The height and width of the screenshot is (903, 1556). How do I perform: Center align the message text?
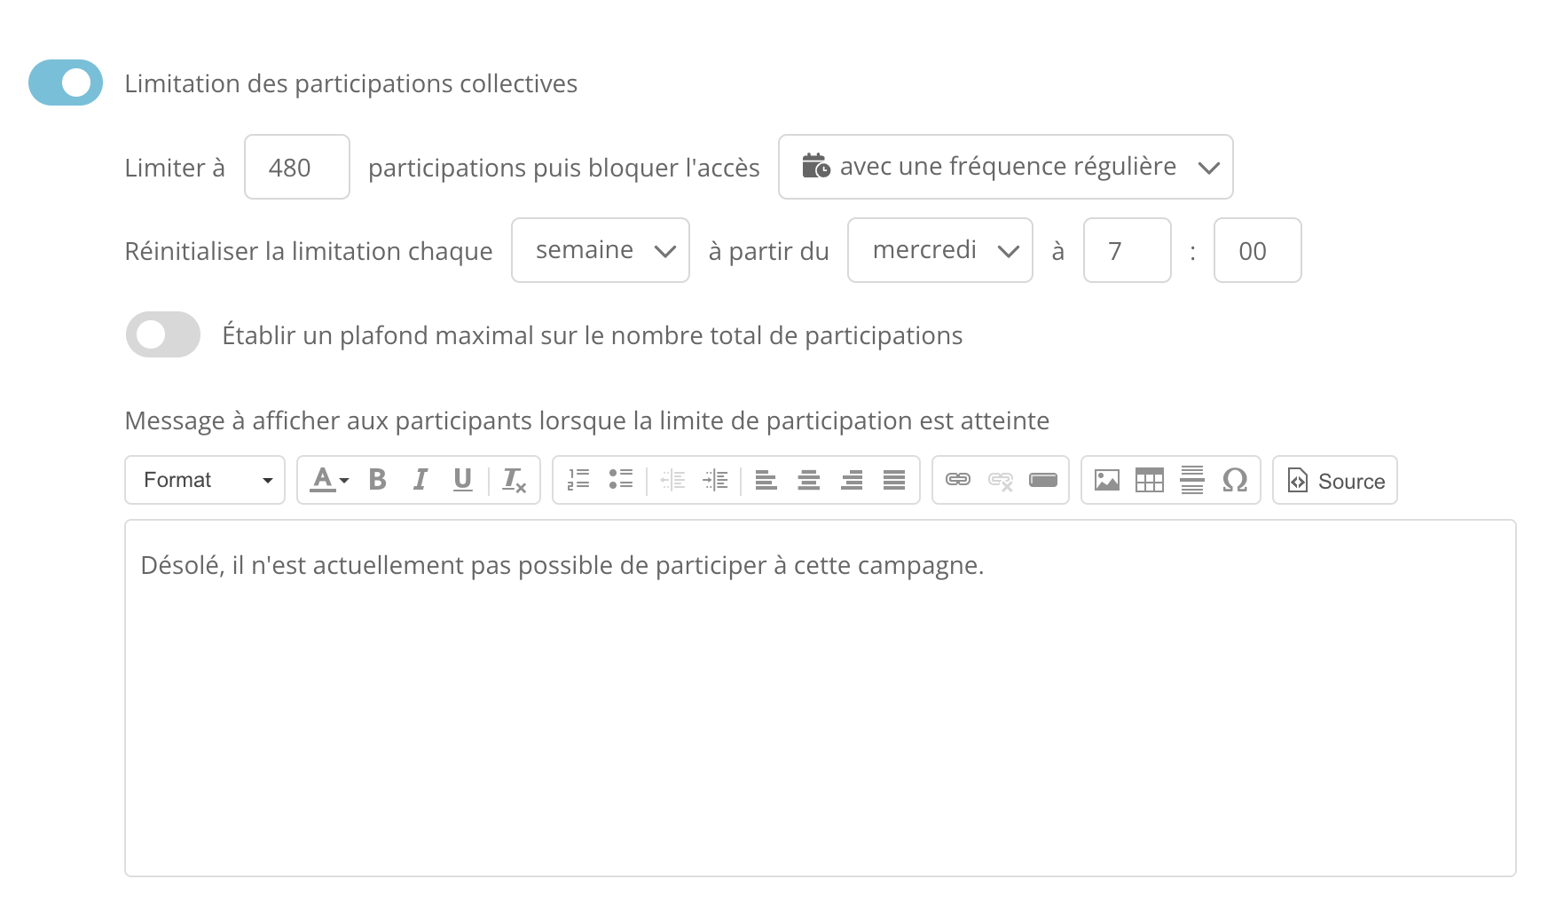[808, 480]
